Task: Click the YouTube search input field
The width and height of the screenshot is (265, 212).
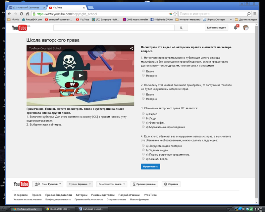Action: [x=114, y=28]
